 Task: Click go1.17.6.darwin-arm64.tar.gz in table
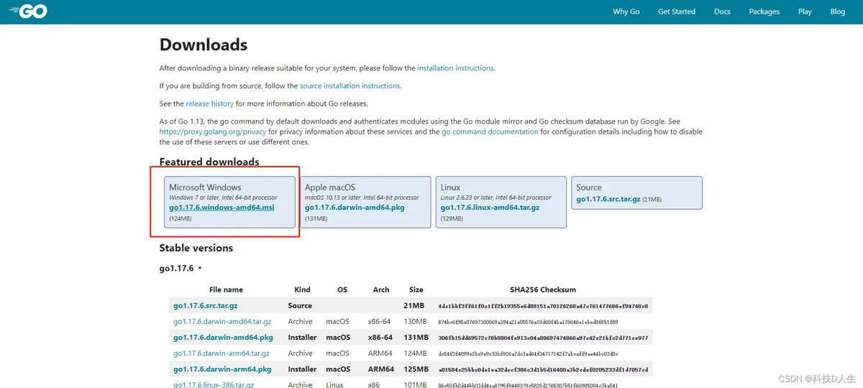pos(222,353)
